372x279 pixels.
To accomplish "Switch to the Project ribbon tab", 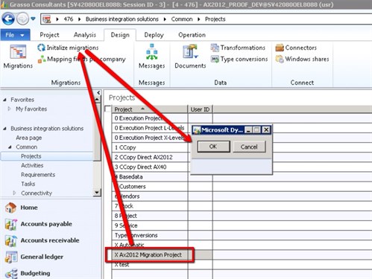I will (x=49, y=35).
